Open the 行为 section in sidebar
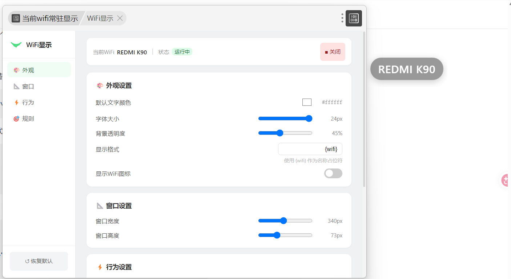This screenshot has height=279, width=511. coord(39,102)
